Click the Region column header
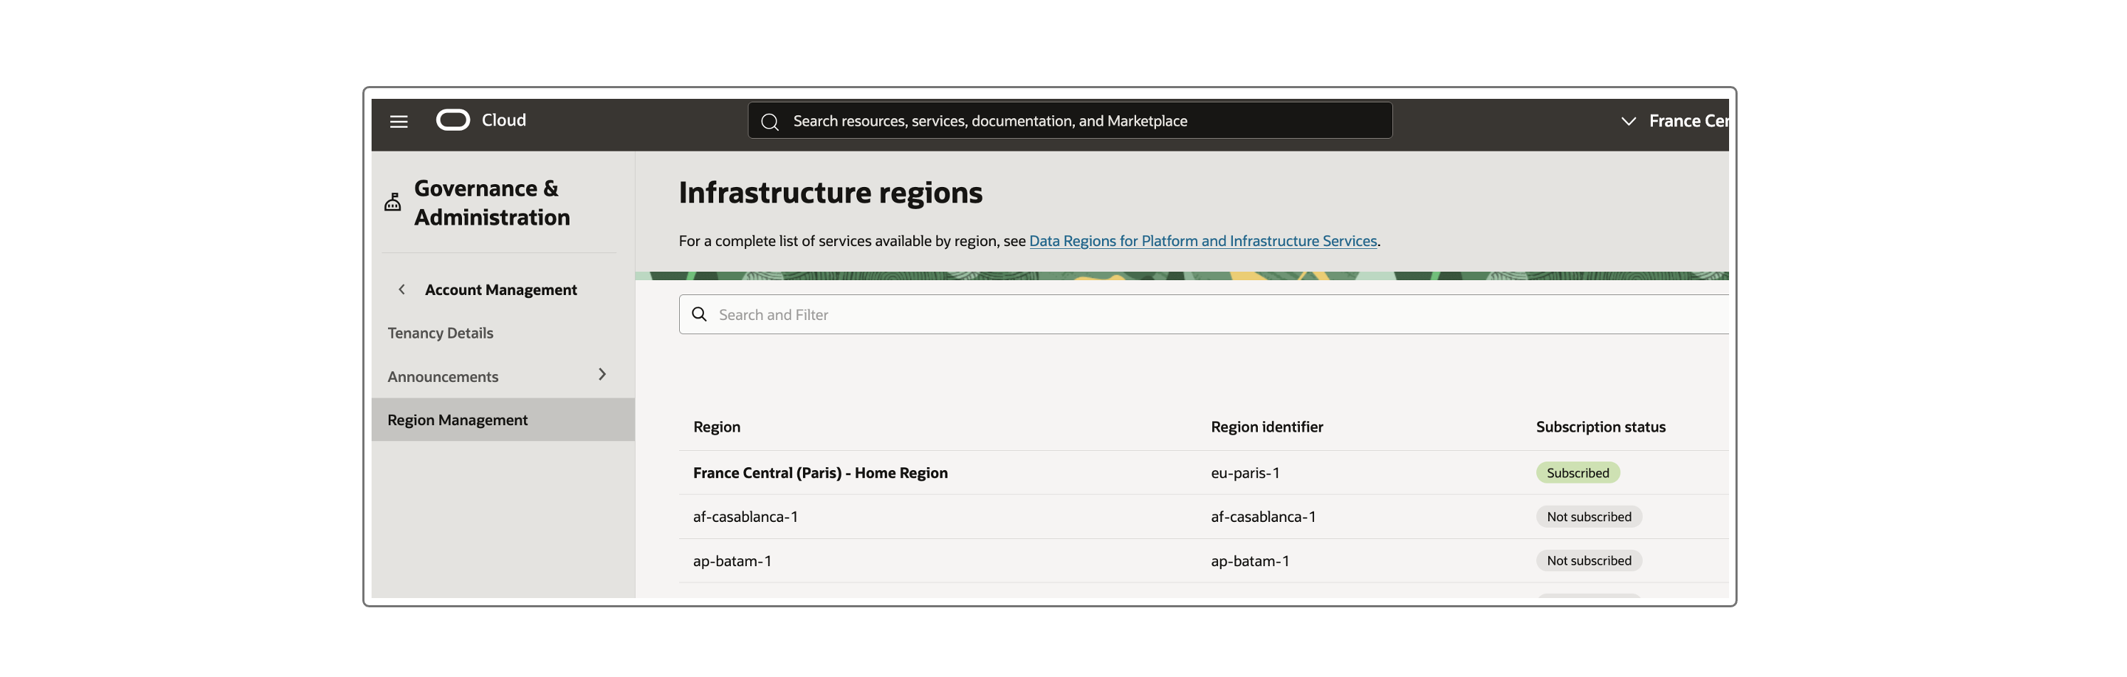 pyautogui.click(x=717, y=427)
